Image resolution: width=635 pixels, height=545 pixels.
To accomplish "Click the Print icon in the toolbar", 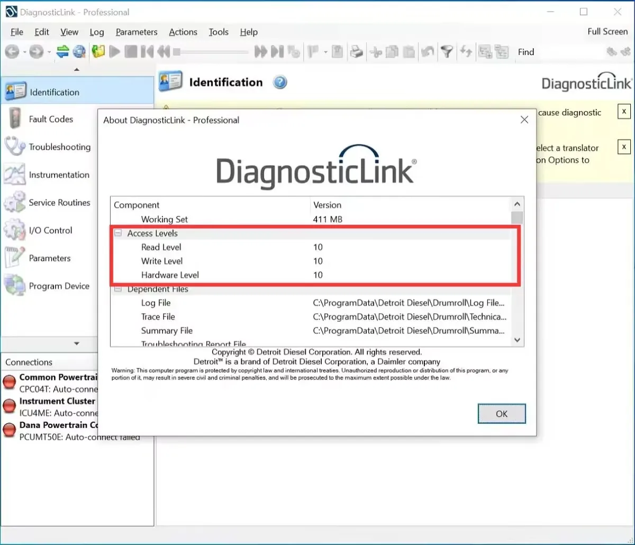I will (357, 51).
